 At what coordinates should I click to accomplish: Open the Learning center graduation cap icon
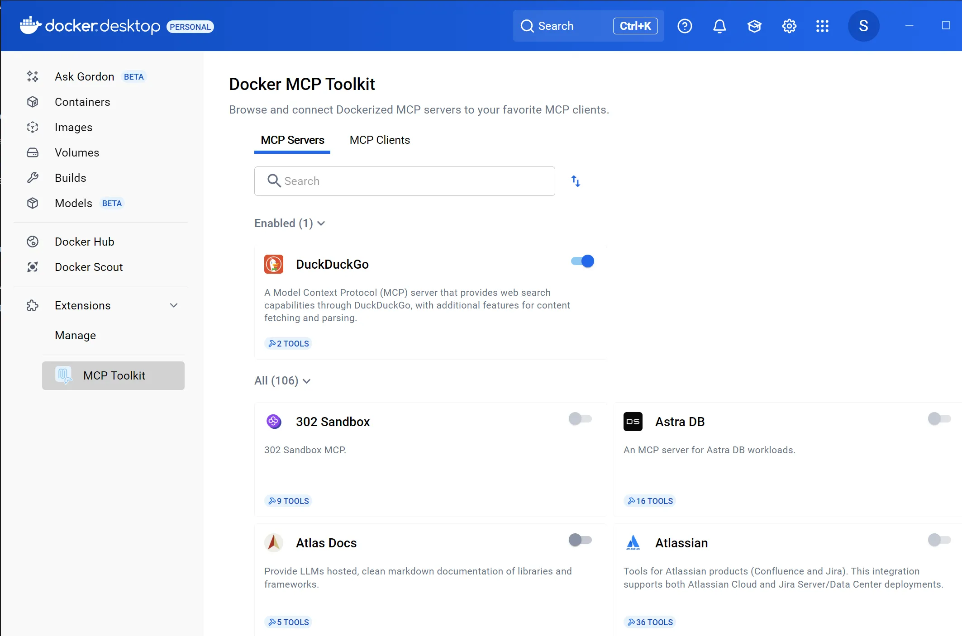(754, 26)
